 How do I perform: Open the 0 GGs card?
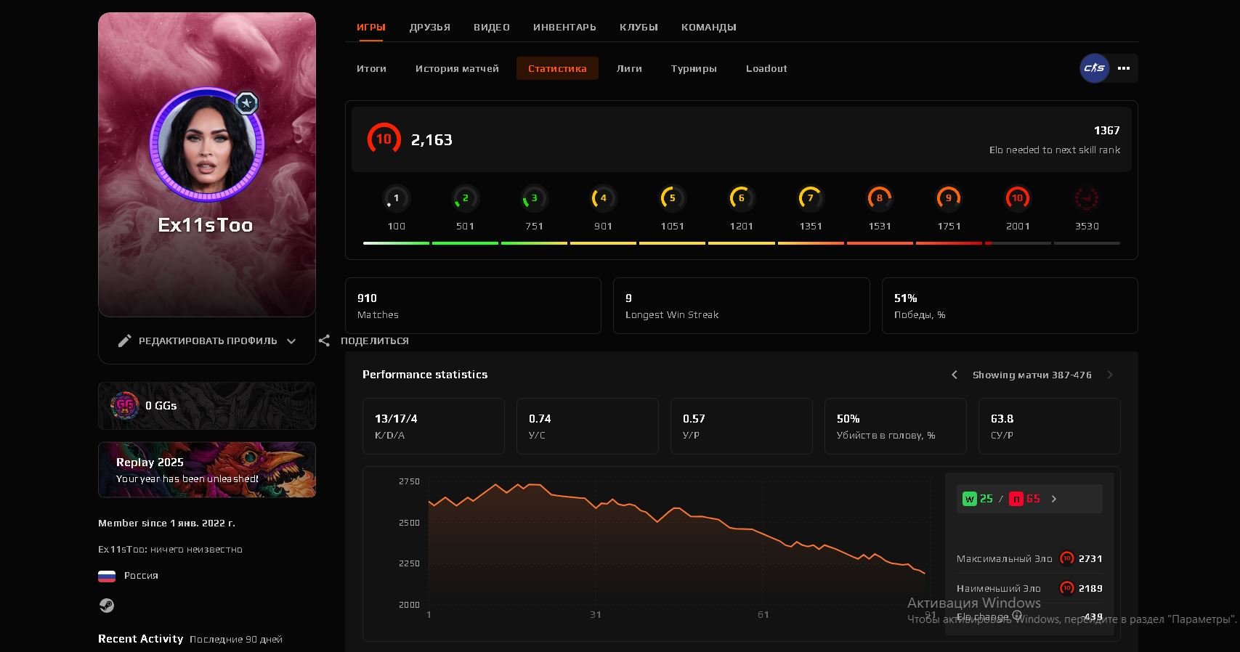pyautogui.click(x=207, y=406)
